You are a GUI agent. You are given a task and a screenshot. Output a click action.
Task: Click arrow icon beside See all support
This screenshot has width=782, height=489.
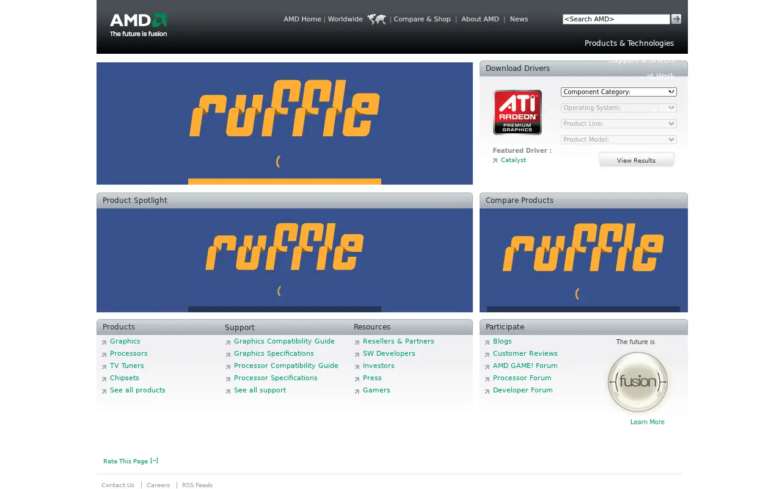(228, 391)
